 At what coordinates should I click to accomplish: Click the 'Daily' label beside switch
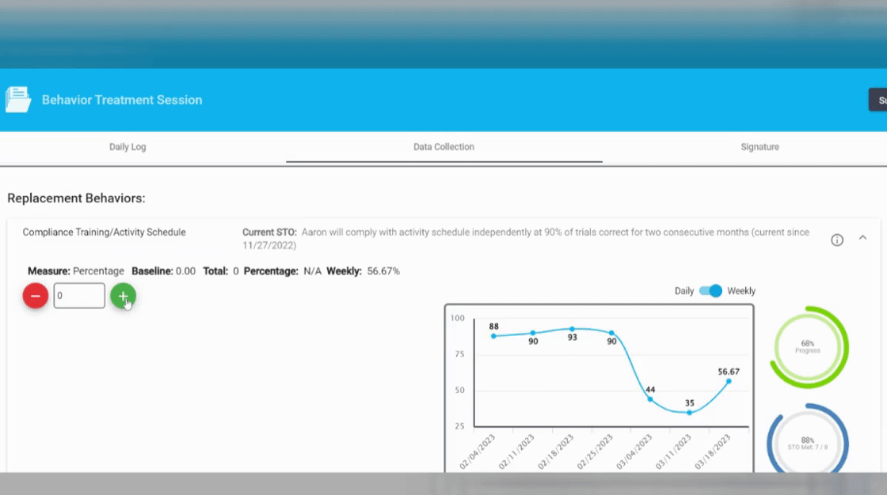(684, 291)
